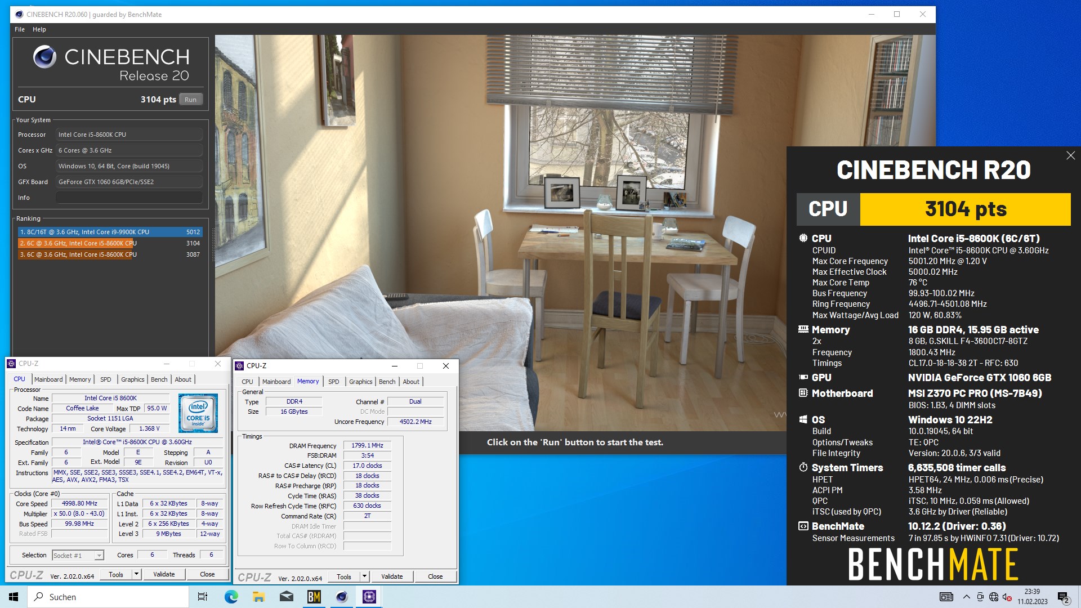Switch to Memory tab in left CPU-Z
1081x608 pixels.
pos(80,379)
